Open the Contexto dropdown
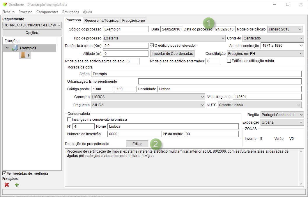The image size is (308, 197). pos(273,38)
